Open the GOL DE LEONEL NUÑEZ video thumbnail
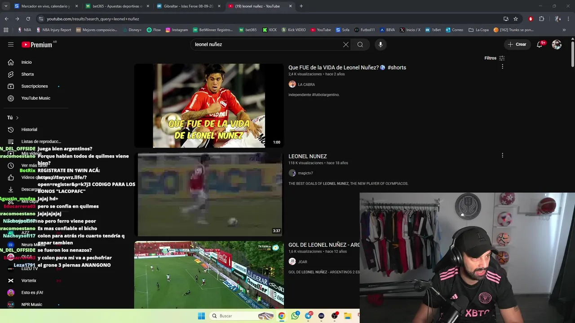The image size is (575, 323). [209, 275]
